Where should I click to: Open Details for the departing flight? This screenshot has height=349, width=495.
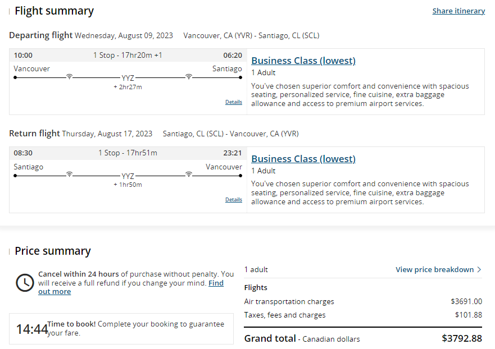pyautogui.click(x=234, y=102)
